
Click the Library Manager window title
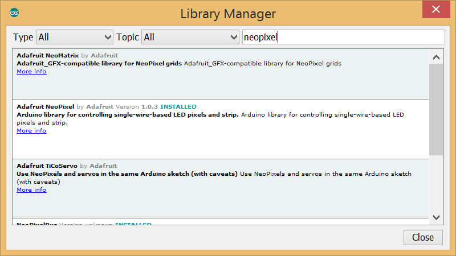click(228, 14)
